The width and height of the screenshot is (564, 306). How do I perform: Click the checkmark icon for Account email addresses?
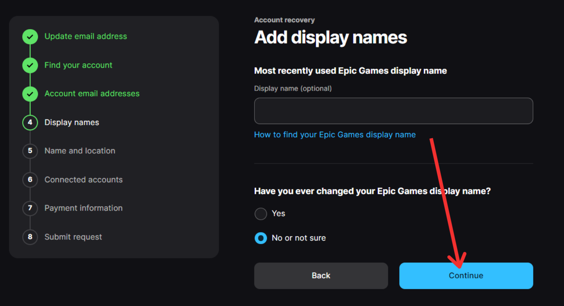(x=30, y=94)
